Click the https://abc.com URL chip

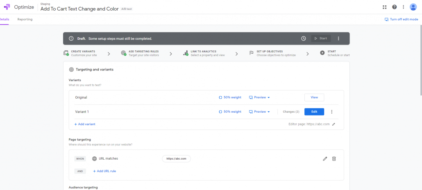pos(176,159)
